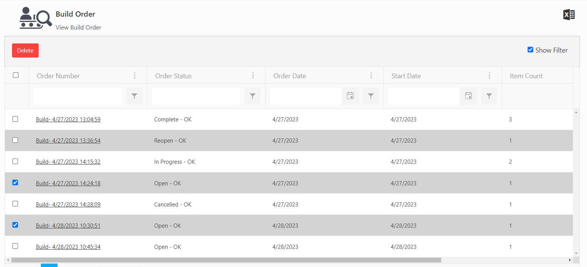Uncheck the Build- 4/27/2023 14:24:18 row checkbox

(15, 183)
